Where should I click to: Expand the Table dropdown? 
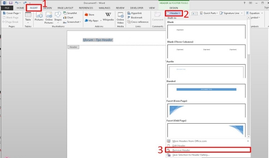click(28, 18)
